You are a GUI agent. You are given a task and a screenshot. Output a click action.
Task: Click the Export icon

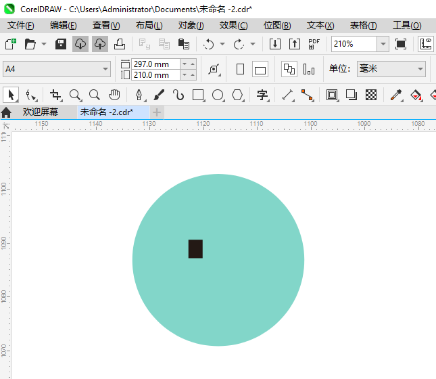295,44
